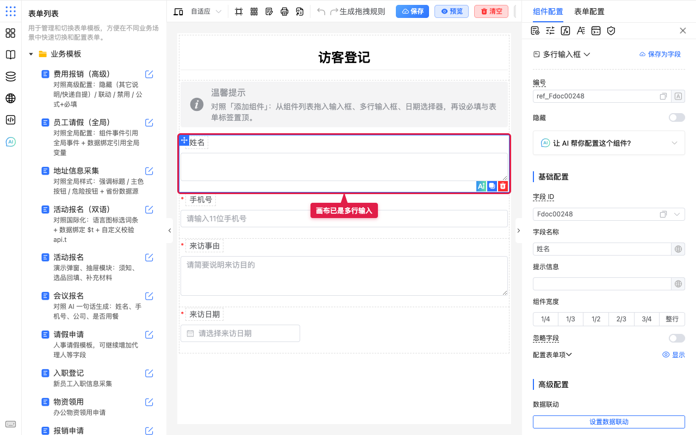Edit 会议报名 template
The width and height of the screenshot is (696, 435).
149,296
